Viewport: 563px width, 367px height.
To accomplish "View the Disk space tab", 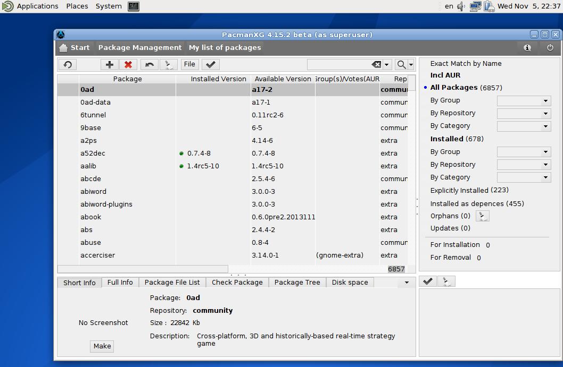I will point(350,283).
